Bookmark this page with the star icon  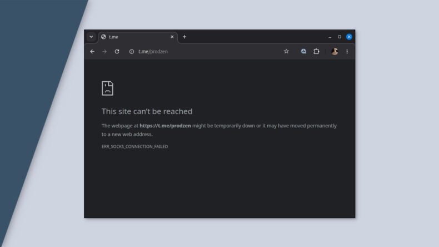point(286,51)
